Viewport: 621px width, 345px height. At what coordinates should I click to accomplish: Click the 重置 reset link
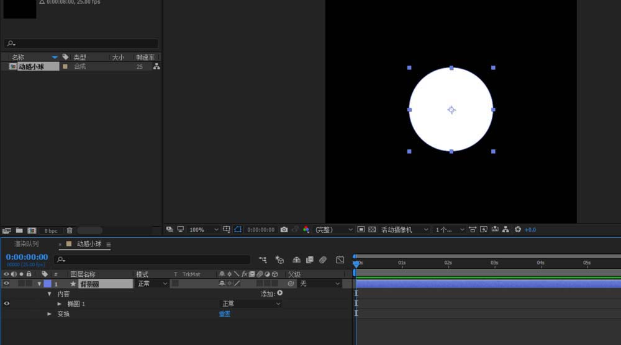224,314
